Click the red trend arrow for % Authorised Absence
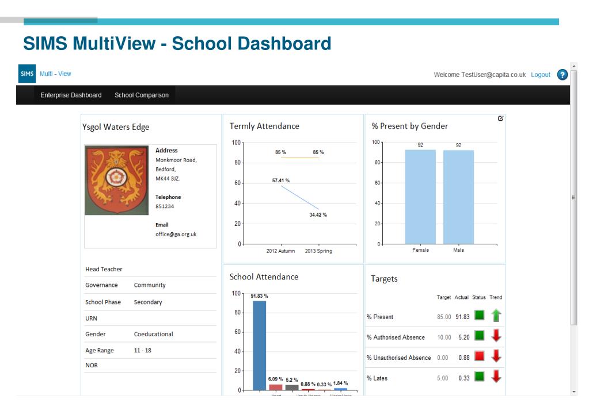 (496, 335)
